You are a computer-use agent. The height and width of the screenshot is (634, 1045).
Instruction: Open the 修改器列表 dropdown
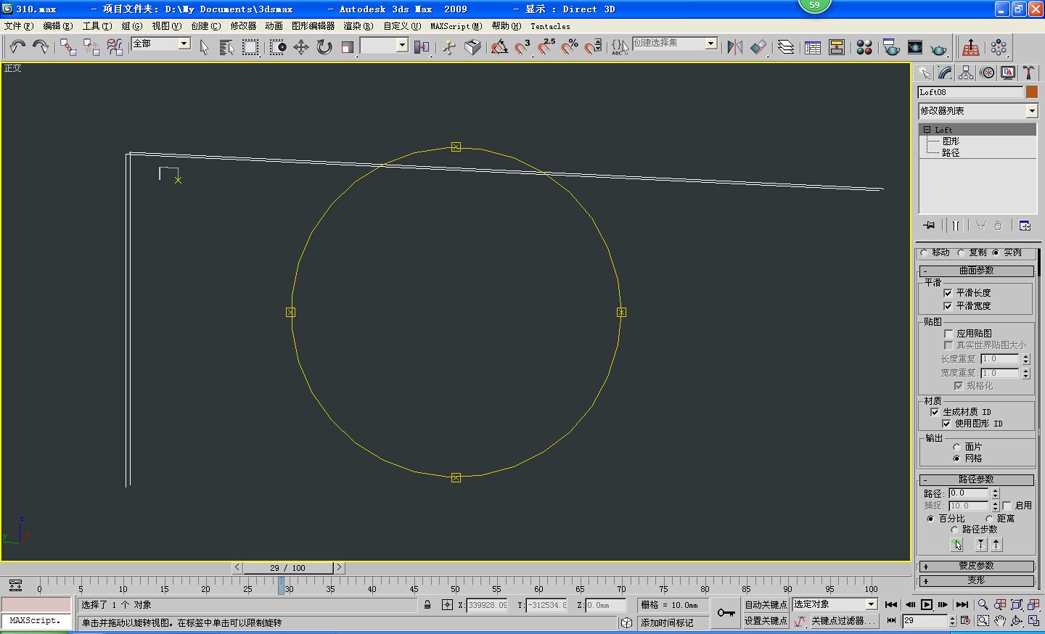point(978,111)
